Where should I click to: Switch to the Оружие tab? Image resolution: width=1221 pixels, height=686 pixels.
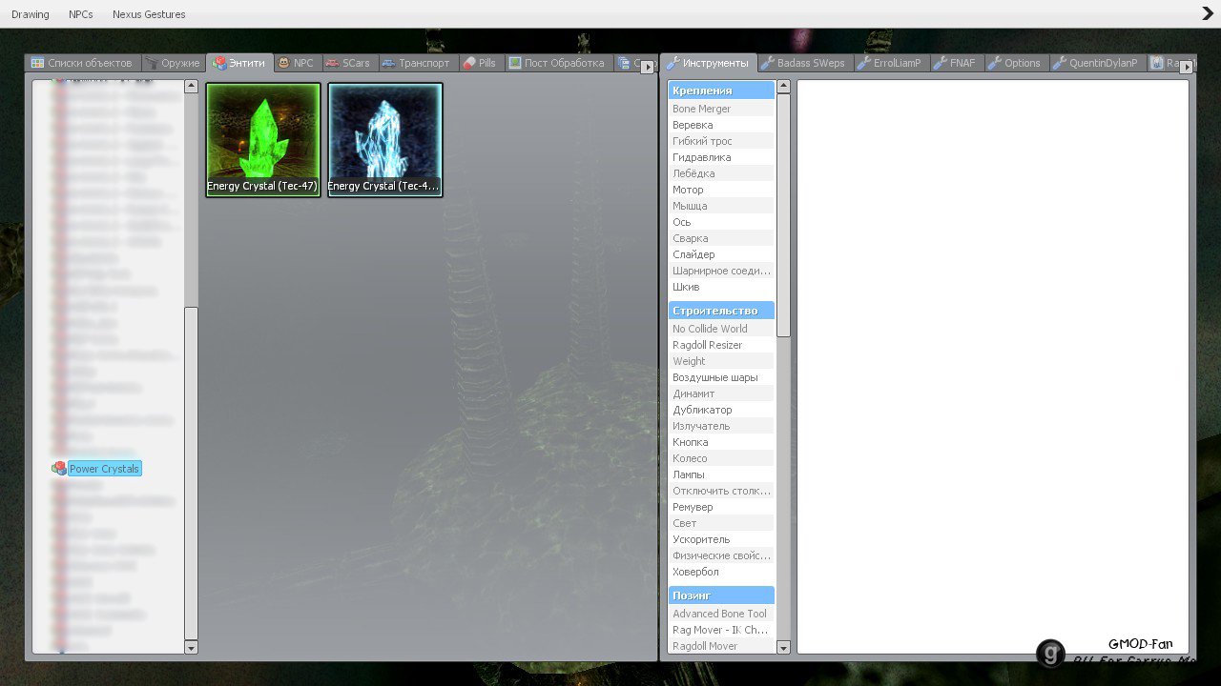point(173,63)
